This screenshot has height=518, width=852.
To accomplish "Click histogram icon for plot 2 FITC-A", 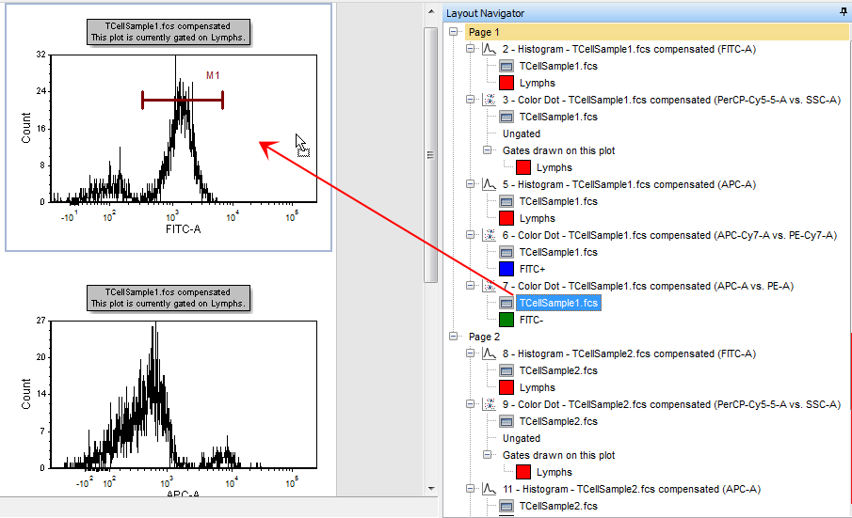I will click(x=489, y=49).
